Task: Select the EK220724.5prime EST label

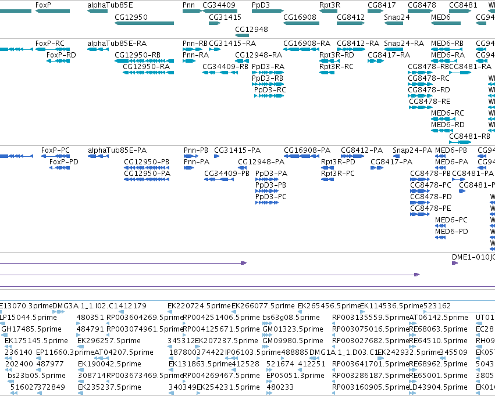Action: pos(199,306)
